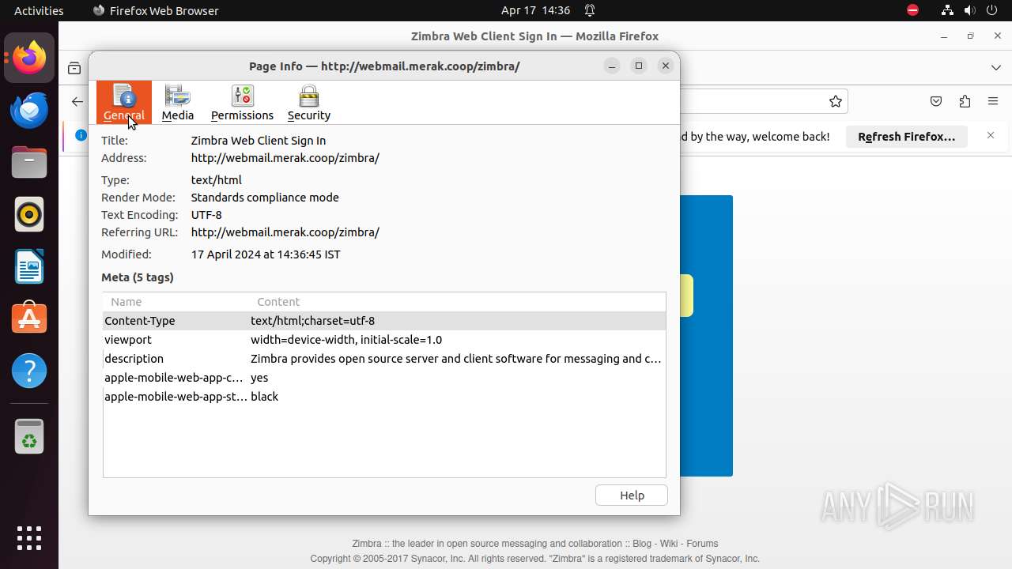
Task: Open the Wiki link in page footer
Action: pyautogui.click(x=669, y=544)
